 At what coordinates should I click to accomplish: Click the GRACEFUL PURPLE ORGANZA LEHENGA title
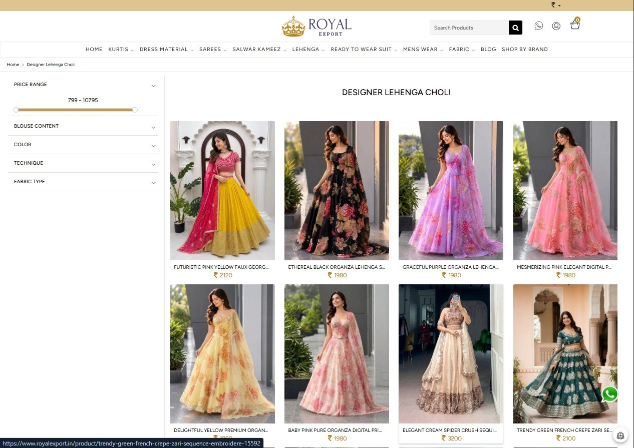451,267
